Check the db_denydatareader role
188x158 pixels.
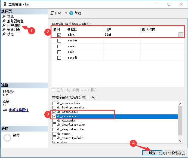[x=54, y=125]
